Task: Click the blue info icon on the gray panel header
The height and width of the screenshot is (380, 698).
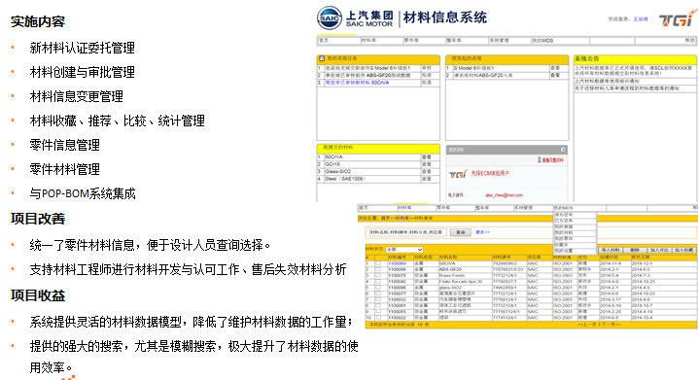Action: coord(563,150)
